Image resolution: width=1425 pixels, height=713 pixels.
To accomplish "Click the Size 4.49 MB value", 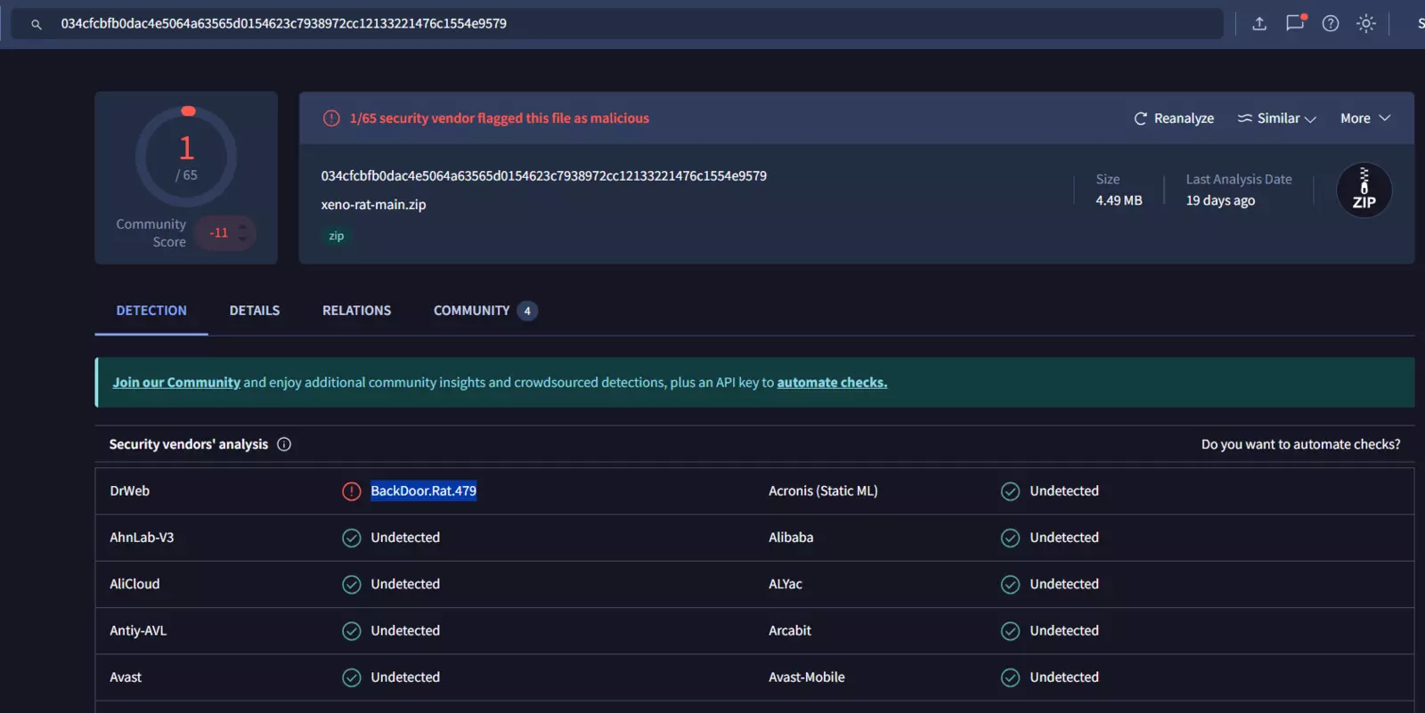I will 1119,201.
